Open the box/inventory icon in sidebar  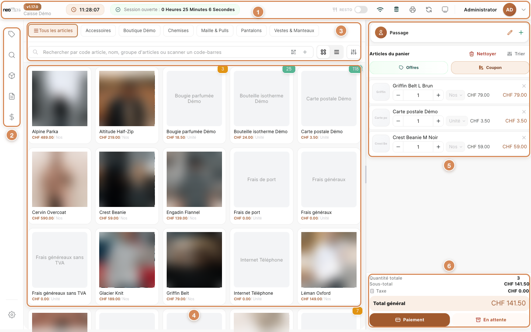click(12, 76)
